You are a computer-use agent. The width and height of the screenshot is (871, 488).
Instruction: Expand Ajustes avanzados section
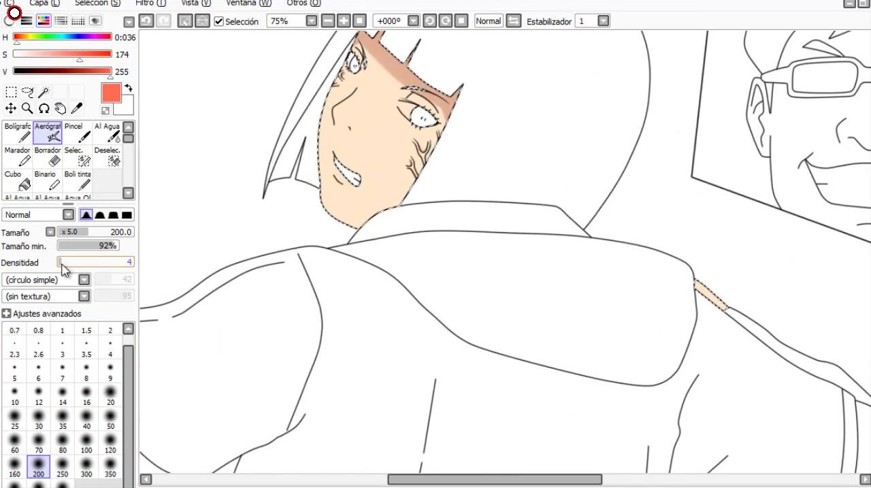(6, 314)
